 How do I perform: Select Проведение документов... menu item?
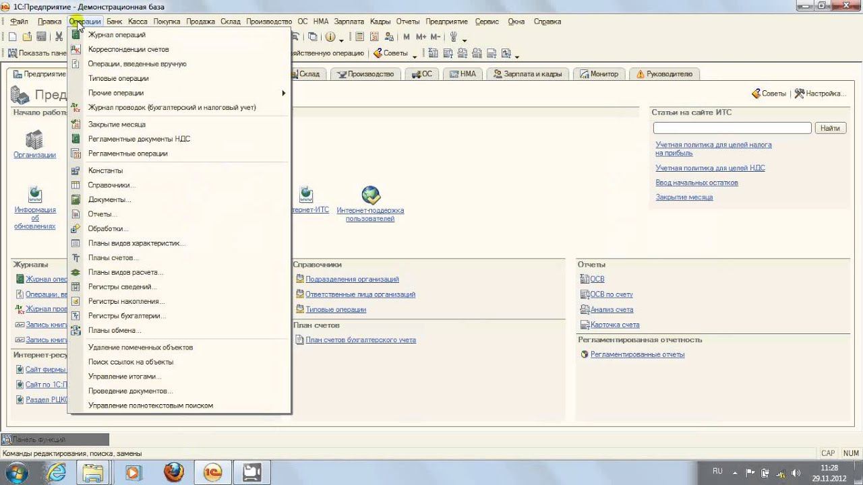[179, 391]
